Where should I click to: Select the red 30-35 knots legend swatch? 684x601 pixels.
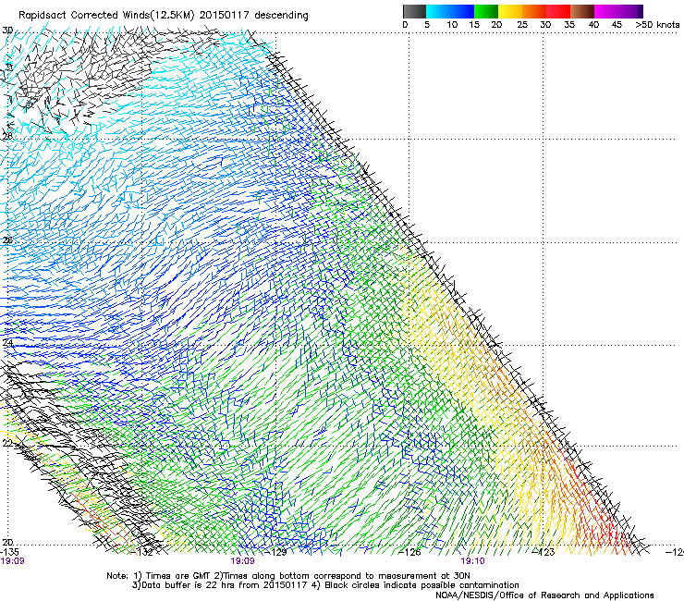(x=558, y=11)
